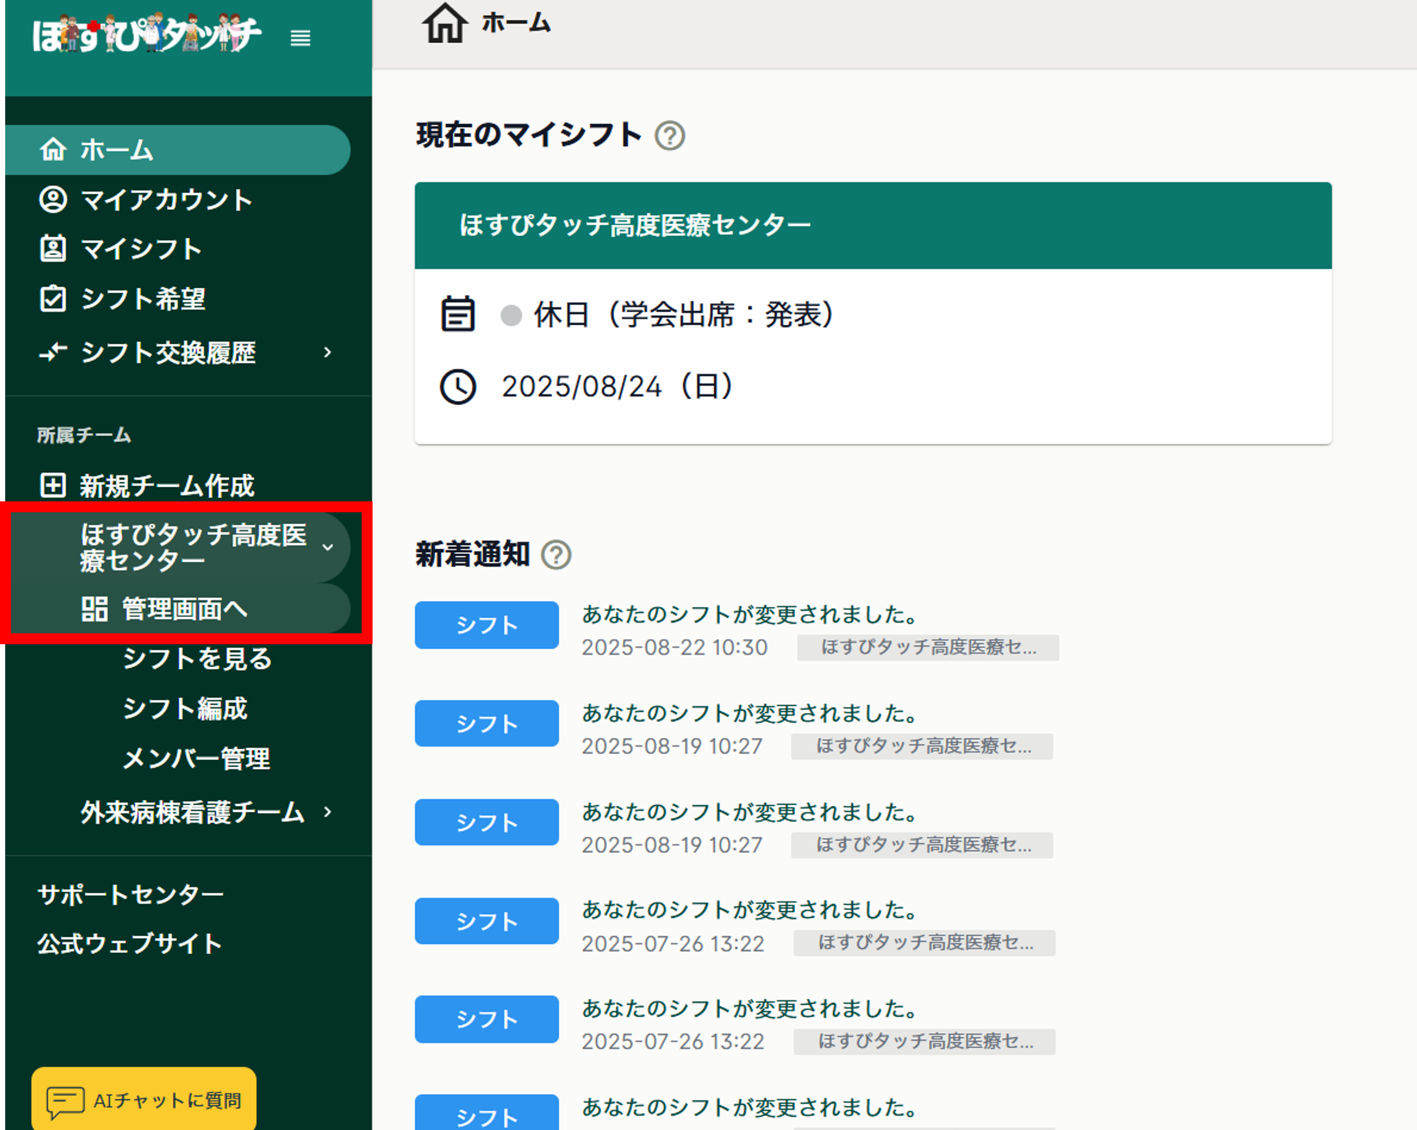Open AIチャットに質問
The height and width of the screenshot is (1130, 1417).
tap(143, 1098)
